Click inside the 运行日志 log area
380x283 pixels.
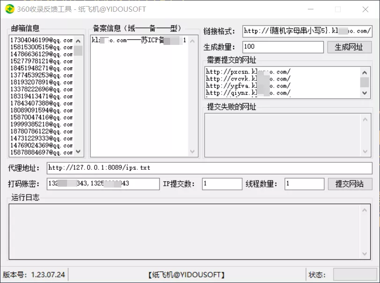pyautogui.click(x=184, y=232)
